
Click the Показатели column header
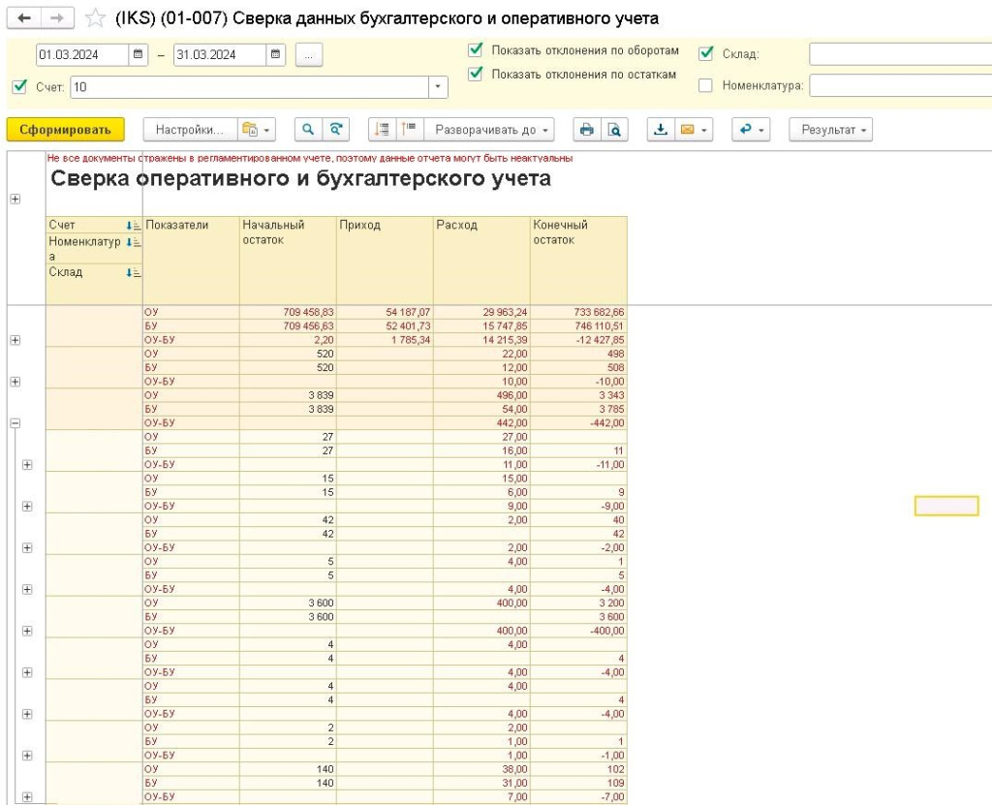(x=191, y=261)
